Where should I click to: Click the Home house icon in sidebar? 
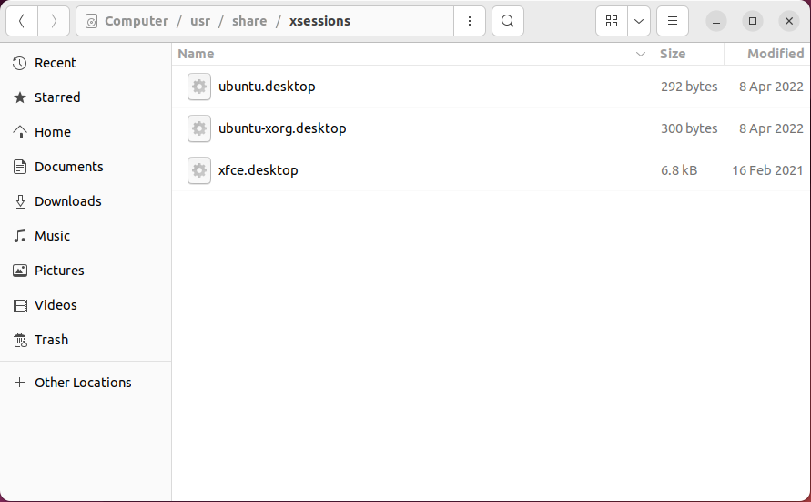[20, 132]
